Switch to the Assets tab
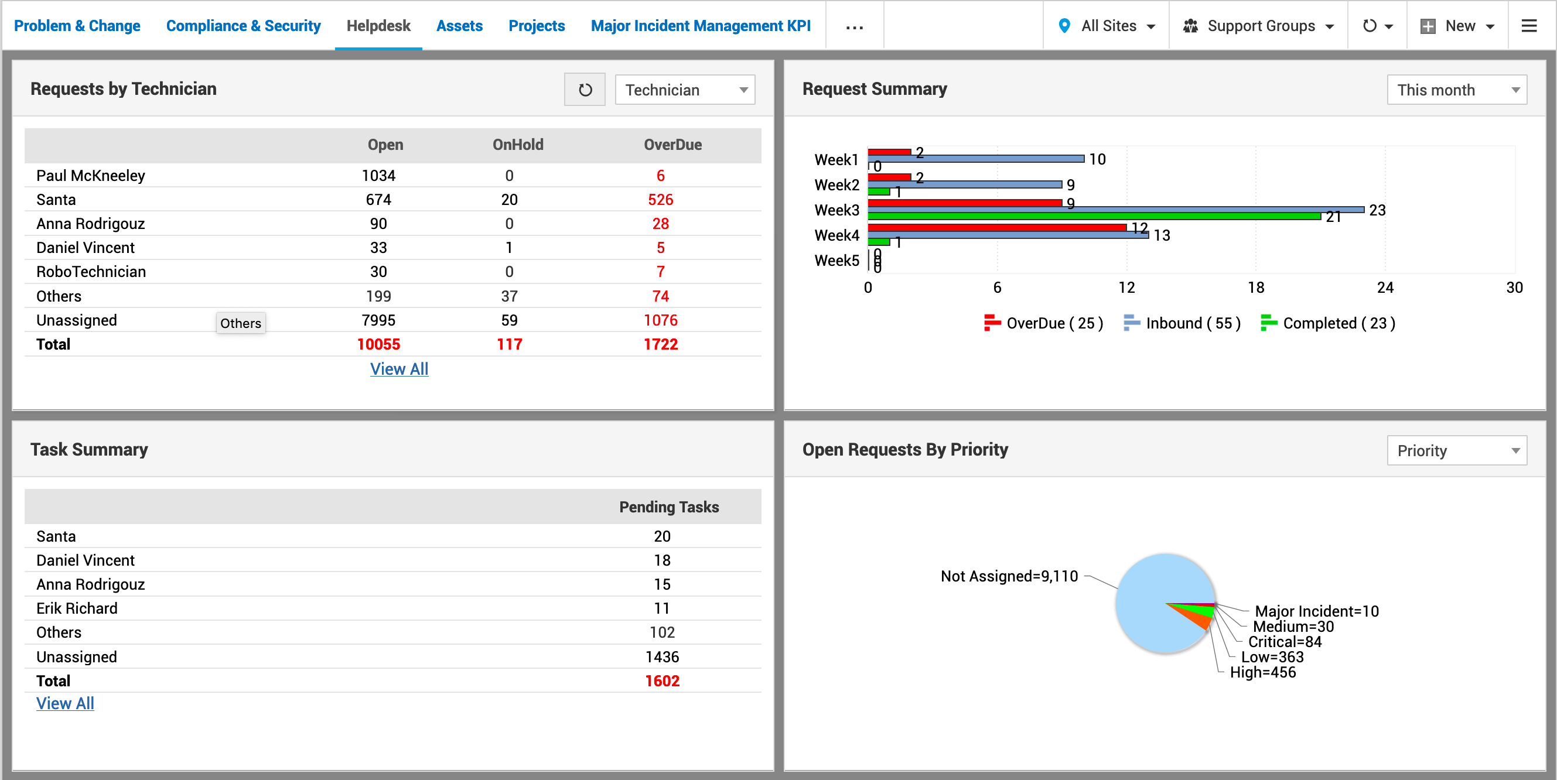This screenshot has width=1557, height=780. 459,25
